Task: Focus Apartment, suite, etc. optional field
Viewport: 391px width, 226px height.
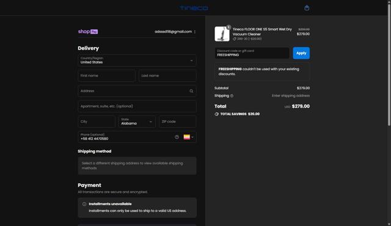Action: (137, 106)
